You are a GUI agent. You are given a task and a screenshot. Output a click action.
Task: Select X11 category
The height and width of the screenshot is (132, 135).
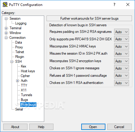click(x=24, y=90)
